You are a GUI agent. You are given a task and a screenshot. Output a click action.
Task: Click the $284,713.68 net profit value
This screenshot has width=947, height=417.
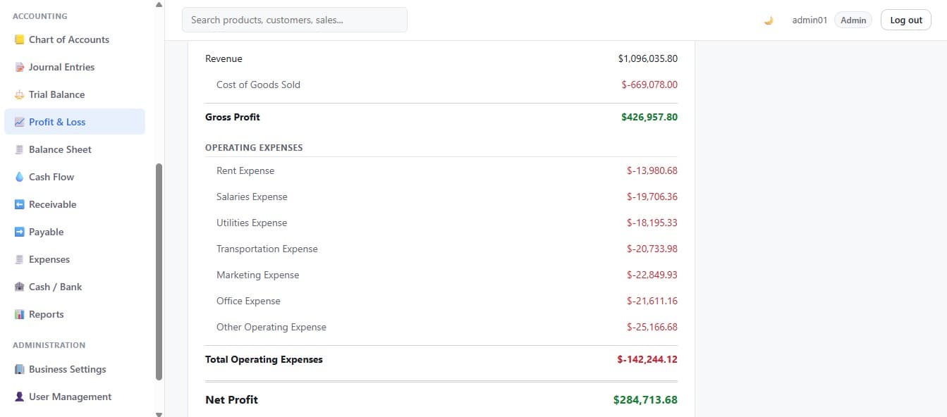tap(645, 399)
